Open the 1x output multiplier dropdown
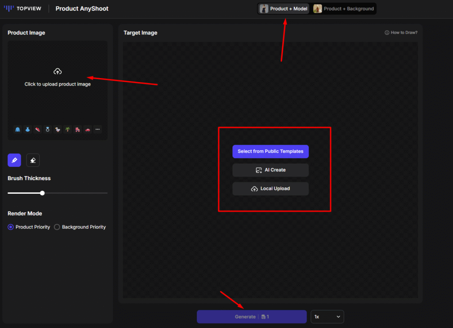453x328 pixels. [327, 317]
